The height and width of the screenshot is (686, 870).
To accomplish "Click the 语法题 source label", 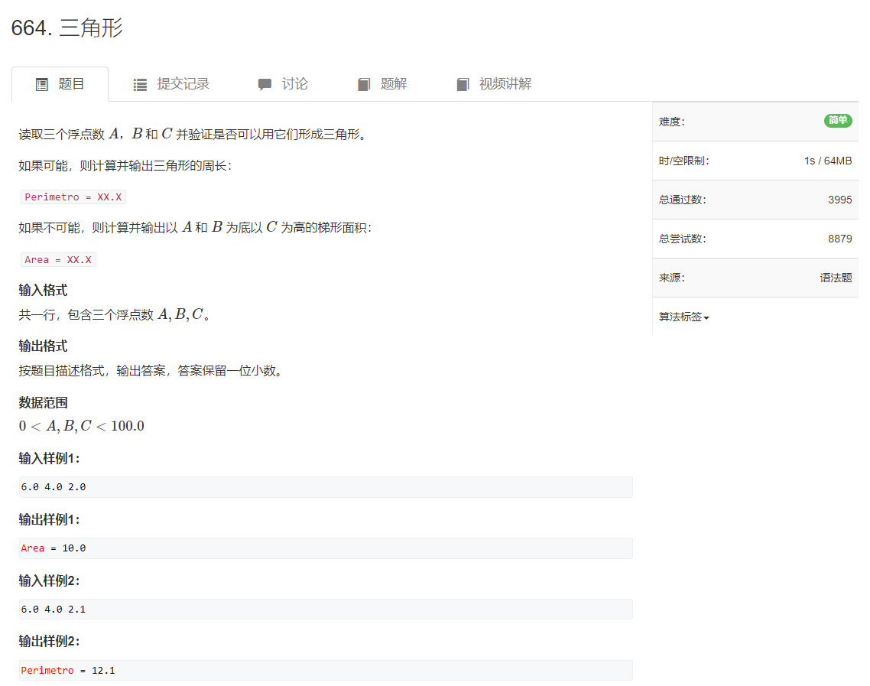I will 834,278.
